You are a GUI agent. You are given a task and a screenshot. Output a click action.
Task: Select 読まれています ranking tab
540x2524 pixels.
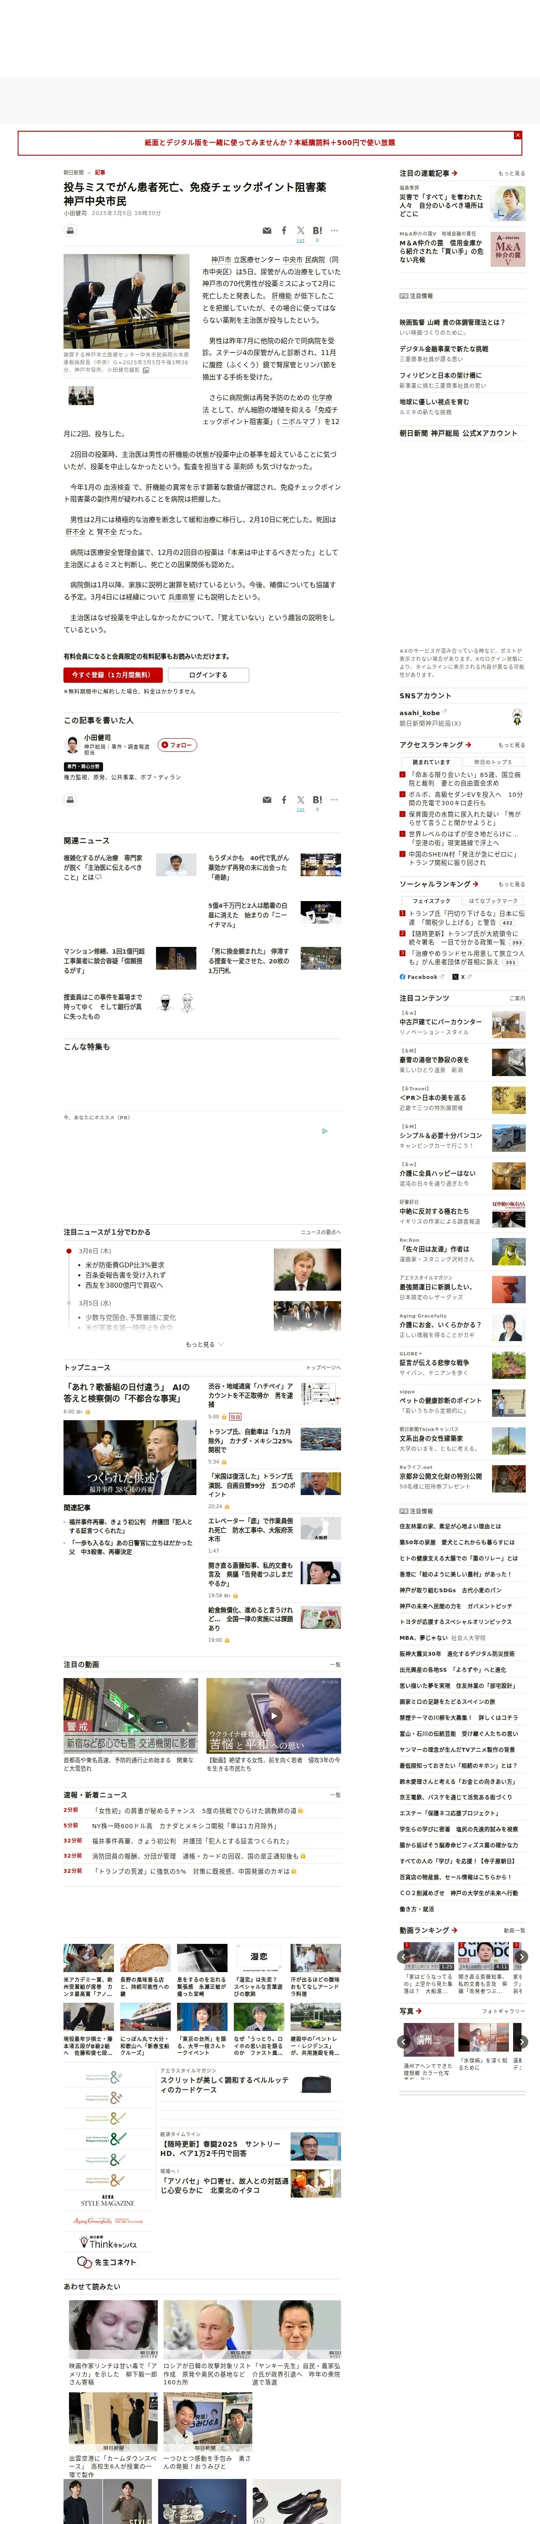tap(431, 762)
